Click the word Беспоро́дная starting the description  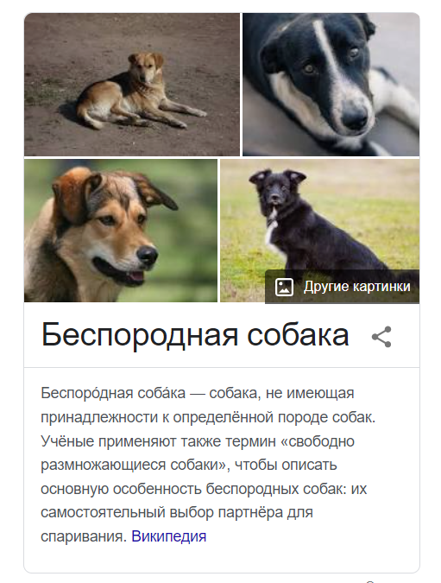[87, 393]
